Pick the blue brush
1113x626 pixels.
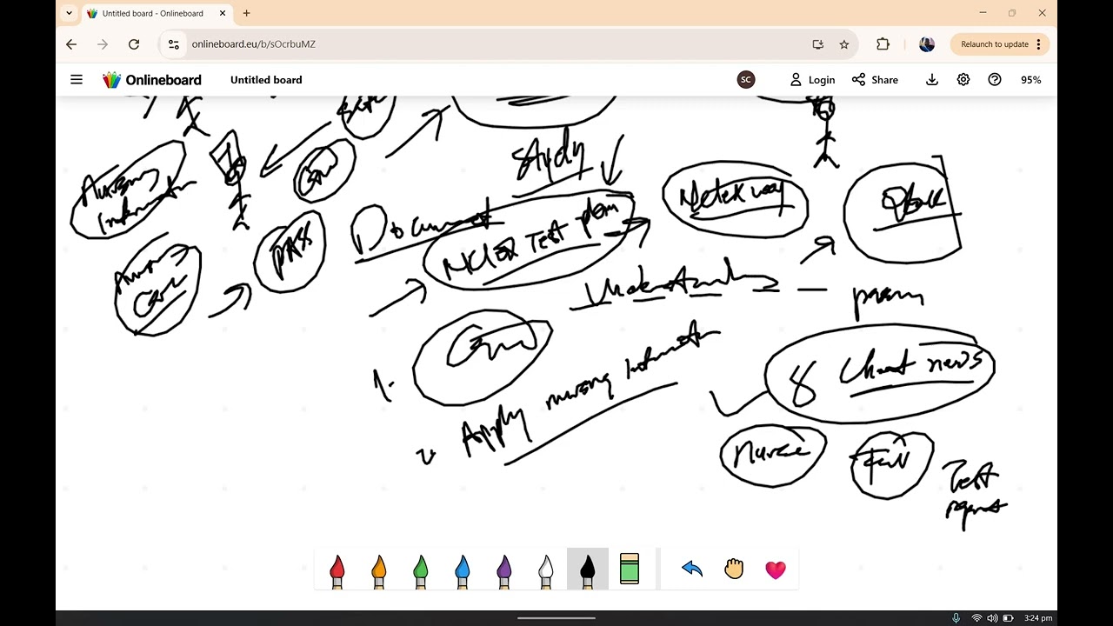tap(463, 569)
